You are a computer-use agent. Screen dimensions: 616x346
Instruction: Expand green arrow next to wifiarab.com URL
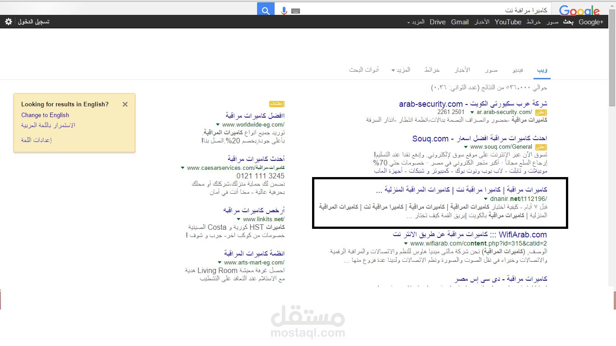pyautogui.click(x=406, y=244)
